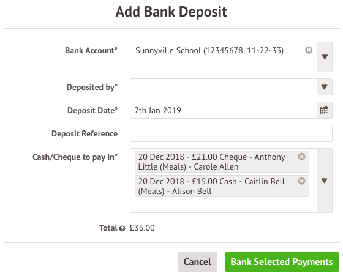Focus the Deposit Reference text field
The width and height of the screenshot is (343, 276).
(232, 133)
